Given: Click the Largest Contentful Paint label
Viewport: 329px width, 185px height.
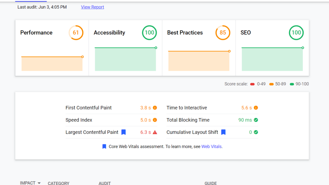Looking at the screenshot, I should coord(92,132).
